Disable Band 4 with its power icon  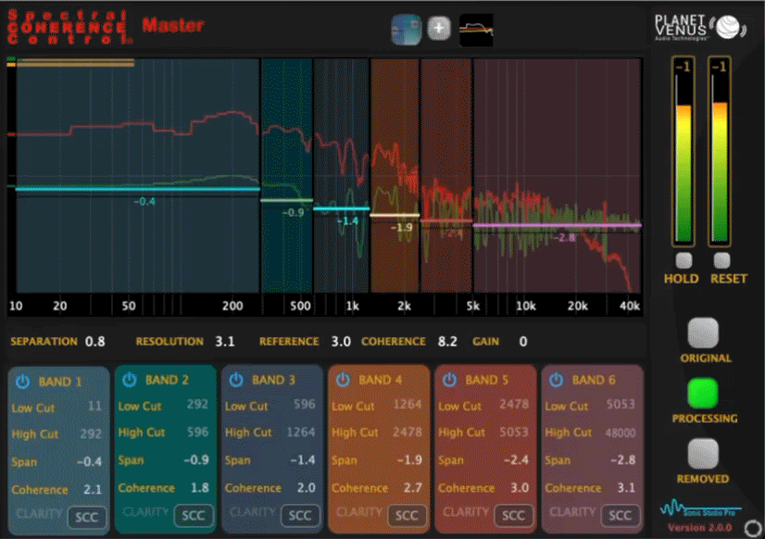tap(344, 380)
